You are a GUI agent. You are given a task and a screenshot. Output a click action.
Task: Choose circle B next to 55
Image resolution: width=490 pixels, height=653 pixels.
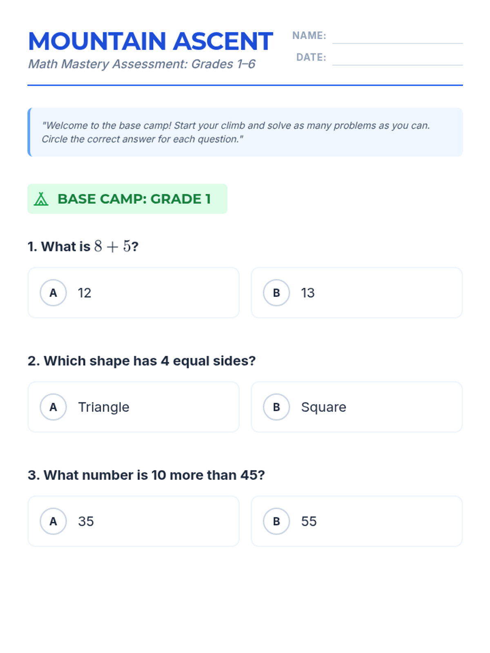(x=276, y=521)
